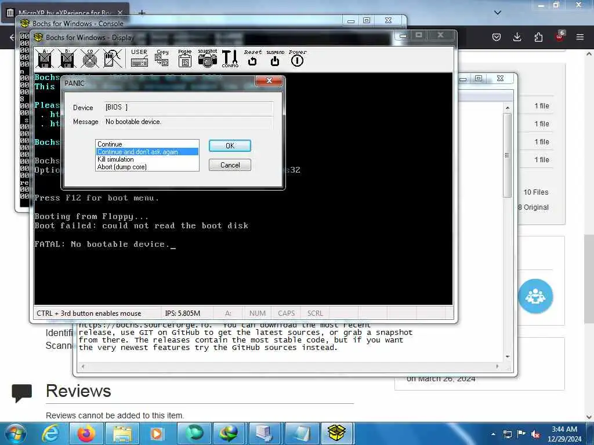Open Windows Start button

[15, 433]
